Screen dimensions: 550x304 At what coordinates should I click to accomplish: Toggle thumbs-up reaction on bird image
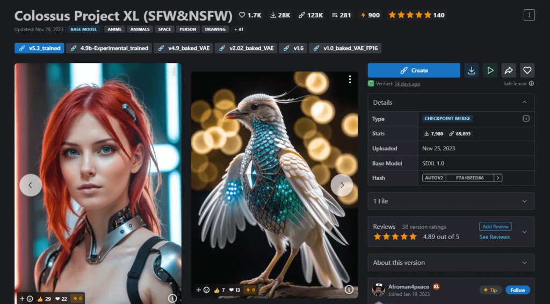click(219, 290)
